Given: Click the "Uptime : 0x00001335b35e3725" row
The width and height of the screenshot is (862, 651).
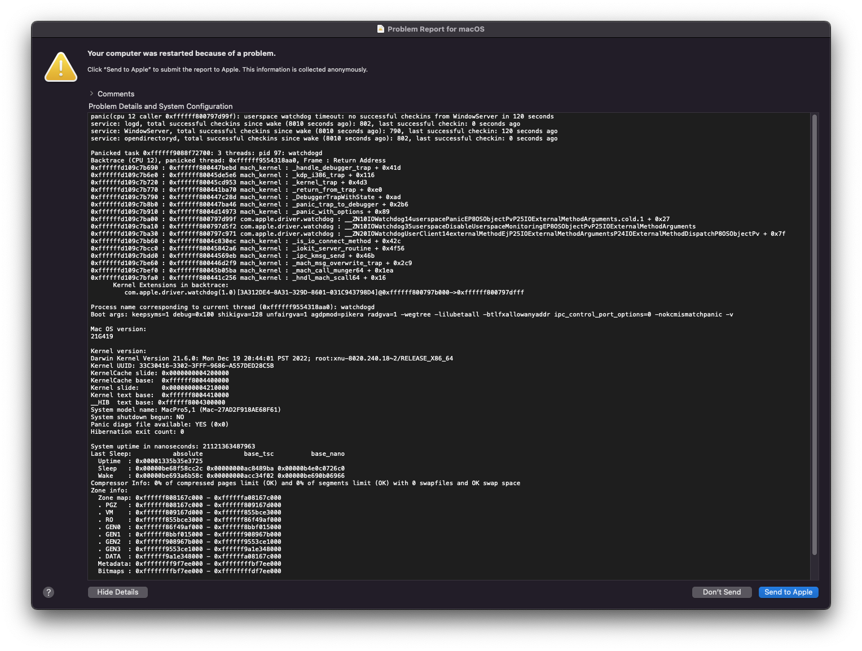Looking at the screenshot, I should 151,461.
